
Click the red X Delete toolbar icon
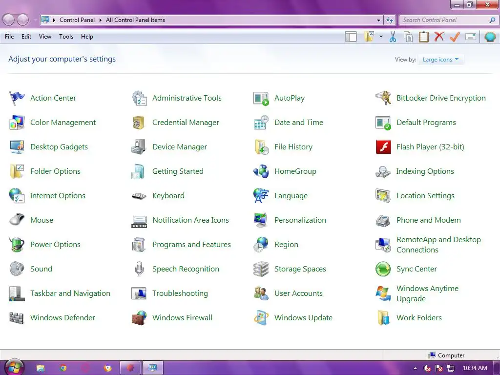pos(439,36)
